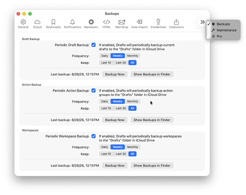Set Draft Backup frequency to Monthly
Image resolution: width=246 pixels, height=195 pixels.
[x=133, y=56]
